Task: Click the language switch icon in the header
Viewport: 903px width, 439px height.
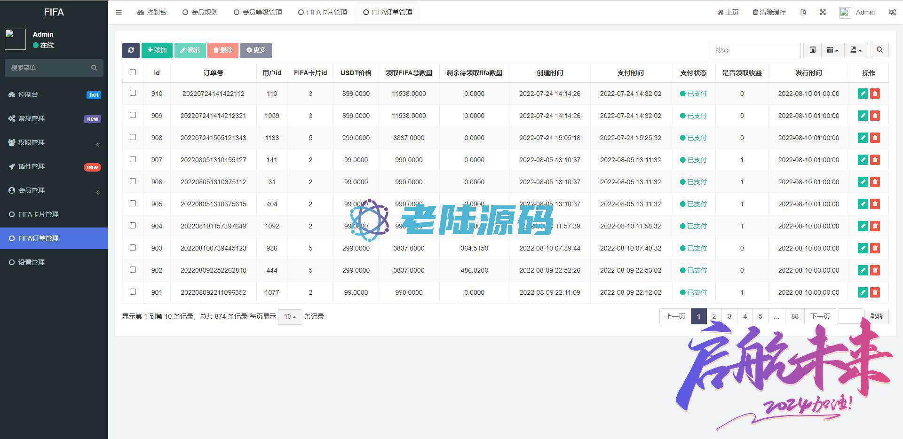Action: (803, 12)
